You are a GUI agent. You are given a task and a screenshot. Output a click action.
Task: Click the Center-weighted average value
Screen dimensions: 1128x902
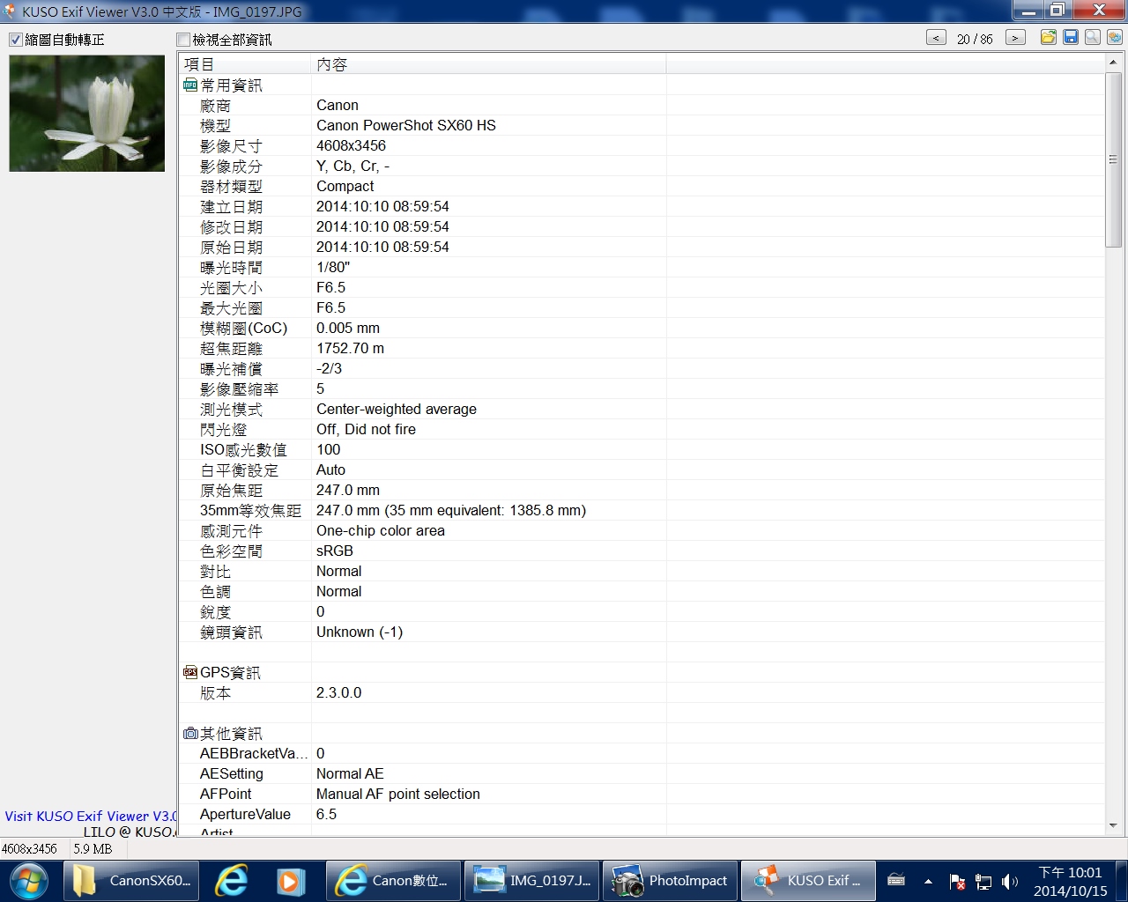397,410
